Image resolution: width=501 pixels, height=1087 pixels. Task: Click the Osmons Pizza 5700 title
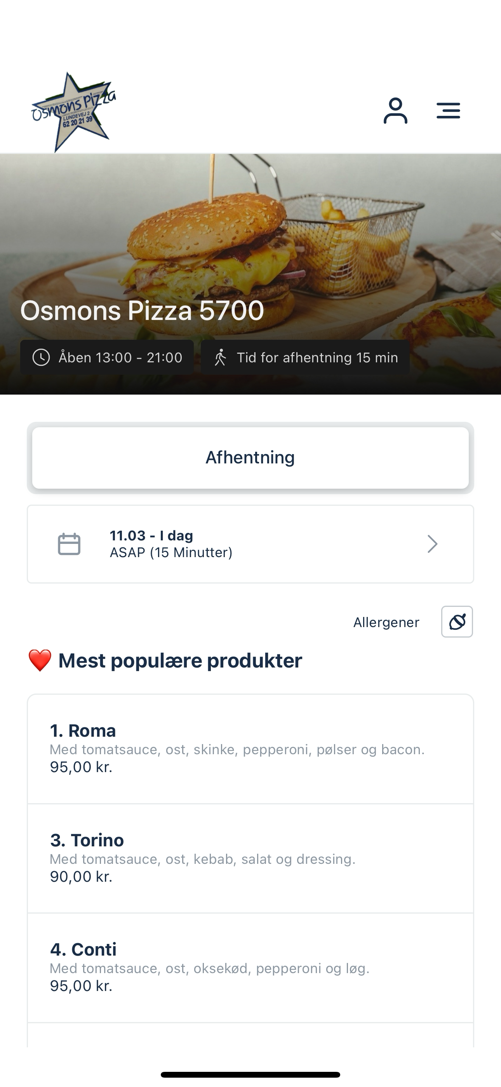(x=142, y=311)
